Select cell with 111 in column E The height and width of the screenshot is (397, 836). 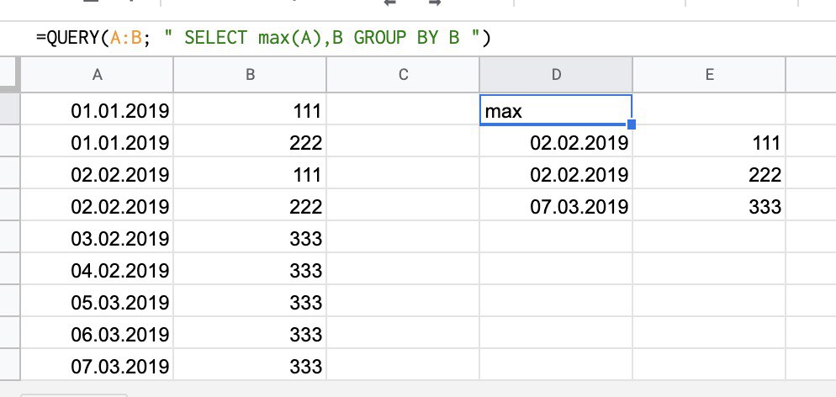click(x=709, y=143)
